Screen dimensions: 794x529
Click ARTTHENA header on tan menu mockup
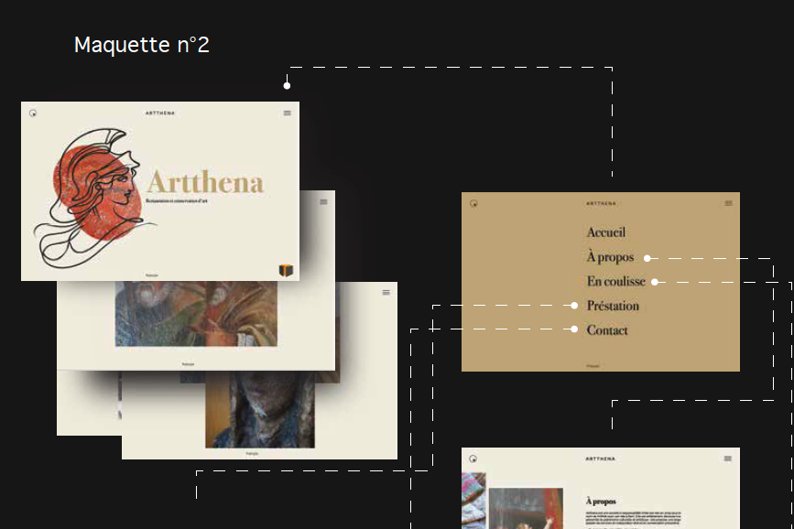[601, 203]
